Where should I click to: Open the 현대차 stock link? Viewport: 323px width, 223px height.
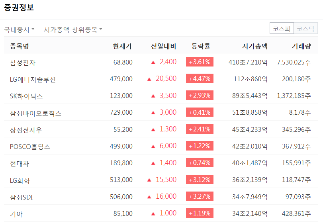coord(20,163)
